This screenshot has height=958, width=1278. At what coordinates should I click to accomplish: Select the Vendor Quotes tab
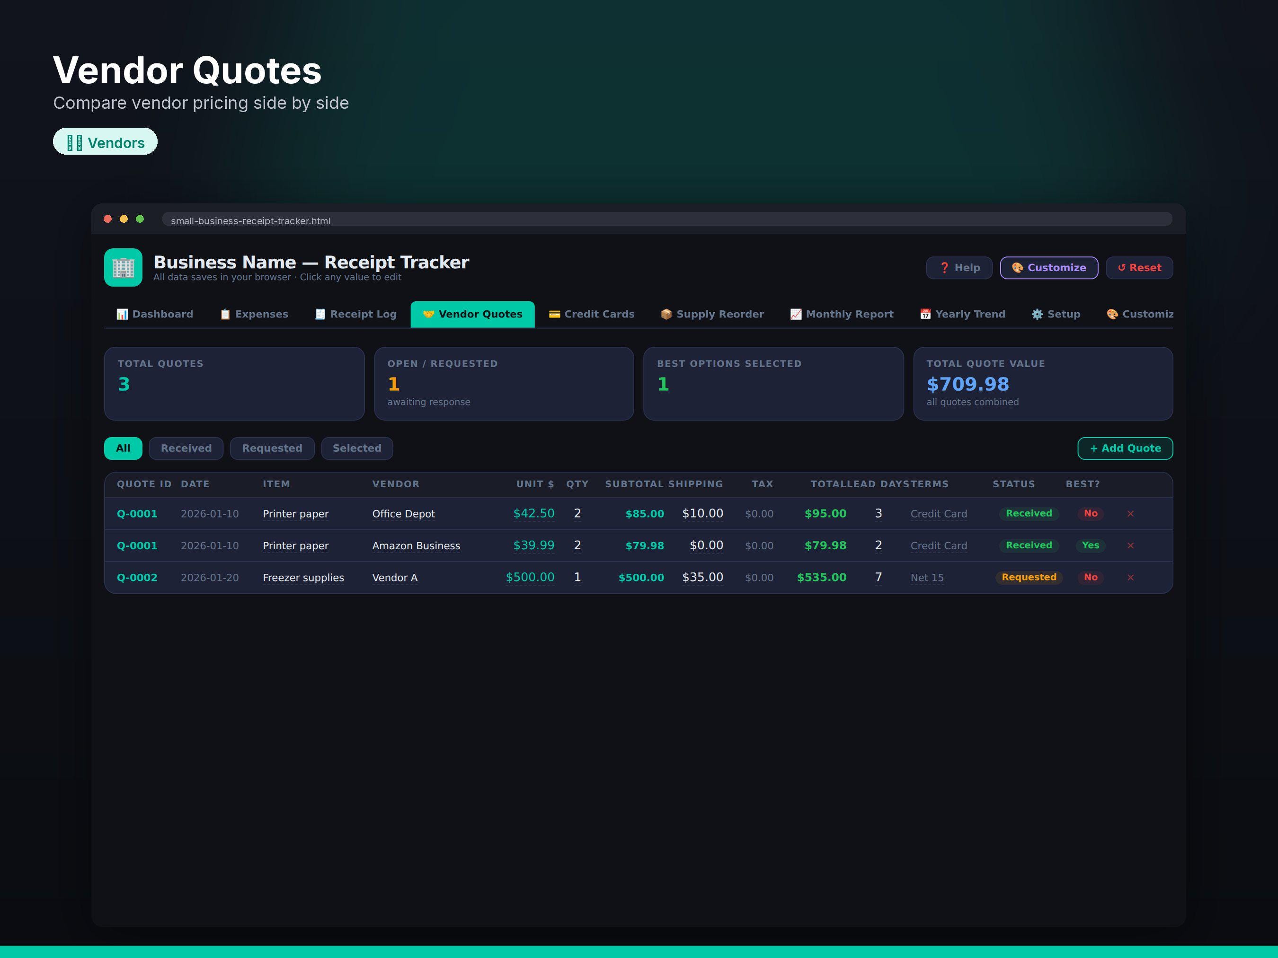pyautogui.click(x=472, y=314)
